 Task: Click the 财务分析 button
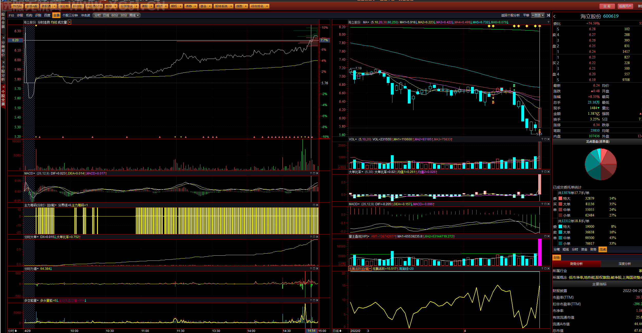(576, 264)
